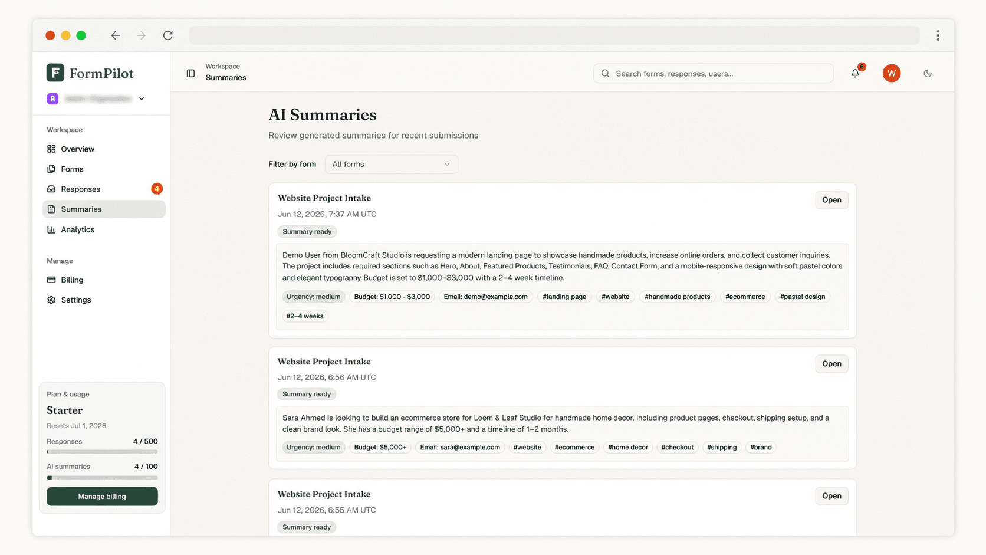The image size is (986, 555).
Task: Go to Forms in sidebar
Action: coord(104,169)
